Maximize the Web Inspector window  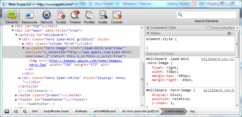[222, 3]
